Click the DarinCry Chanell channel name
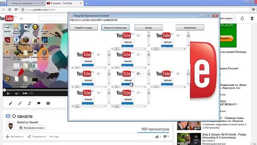The height and width of the screenshot is (145, 257). 28,122
